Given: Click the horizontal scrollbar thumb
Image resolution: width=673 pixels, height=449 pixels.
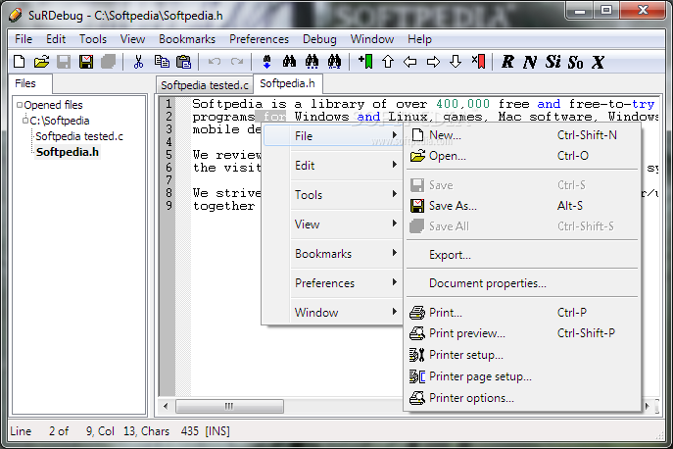Looking at the screenshot, I should 229,406.
